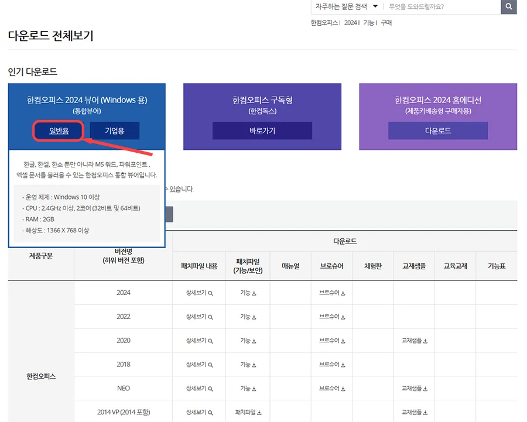Image resolution: width=527 pixels, height=422 pixels.
Task: Click the 체험판 column header
Action: pyautogui.click(x=373, y=266)
